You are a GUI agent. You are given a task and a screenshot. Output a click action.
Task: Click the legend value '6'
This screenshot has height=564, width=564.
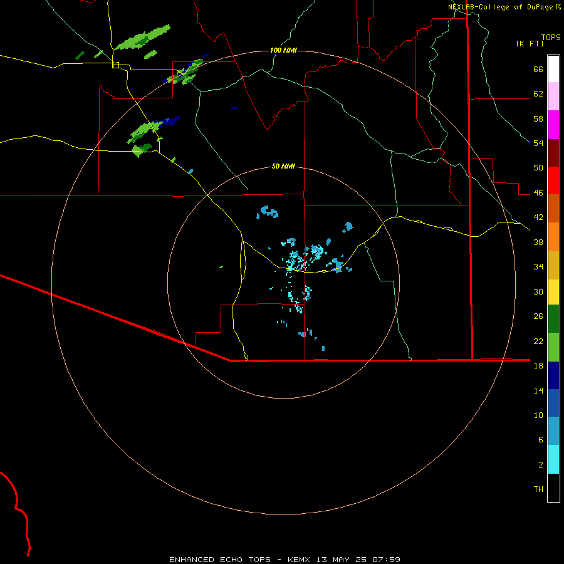pos(541,440)
